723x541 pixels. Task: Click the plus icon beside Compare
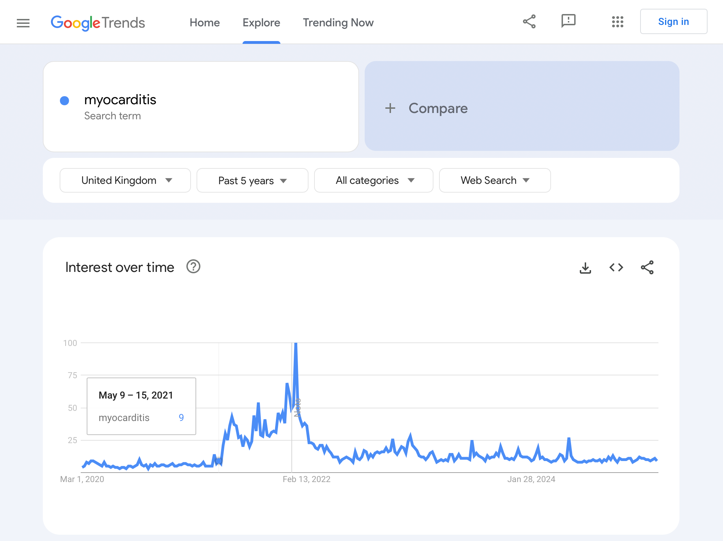pyautogui.click(x=390, y=108)
